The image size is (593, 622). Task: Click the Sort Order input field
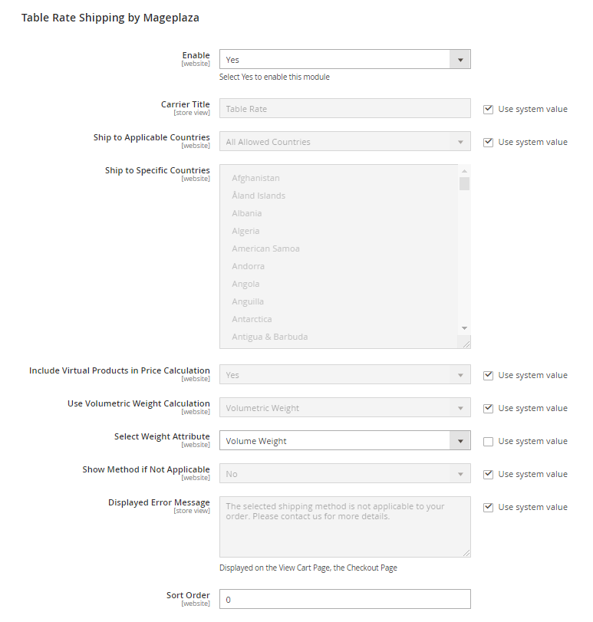tap(344, 599)
